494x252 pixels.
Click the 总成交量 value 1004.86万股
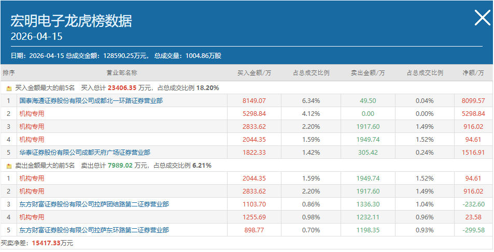[204, 56]
